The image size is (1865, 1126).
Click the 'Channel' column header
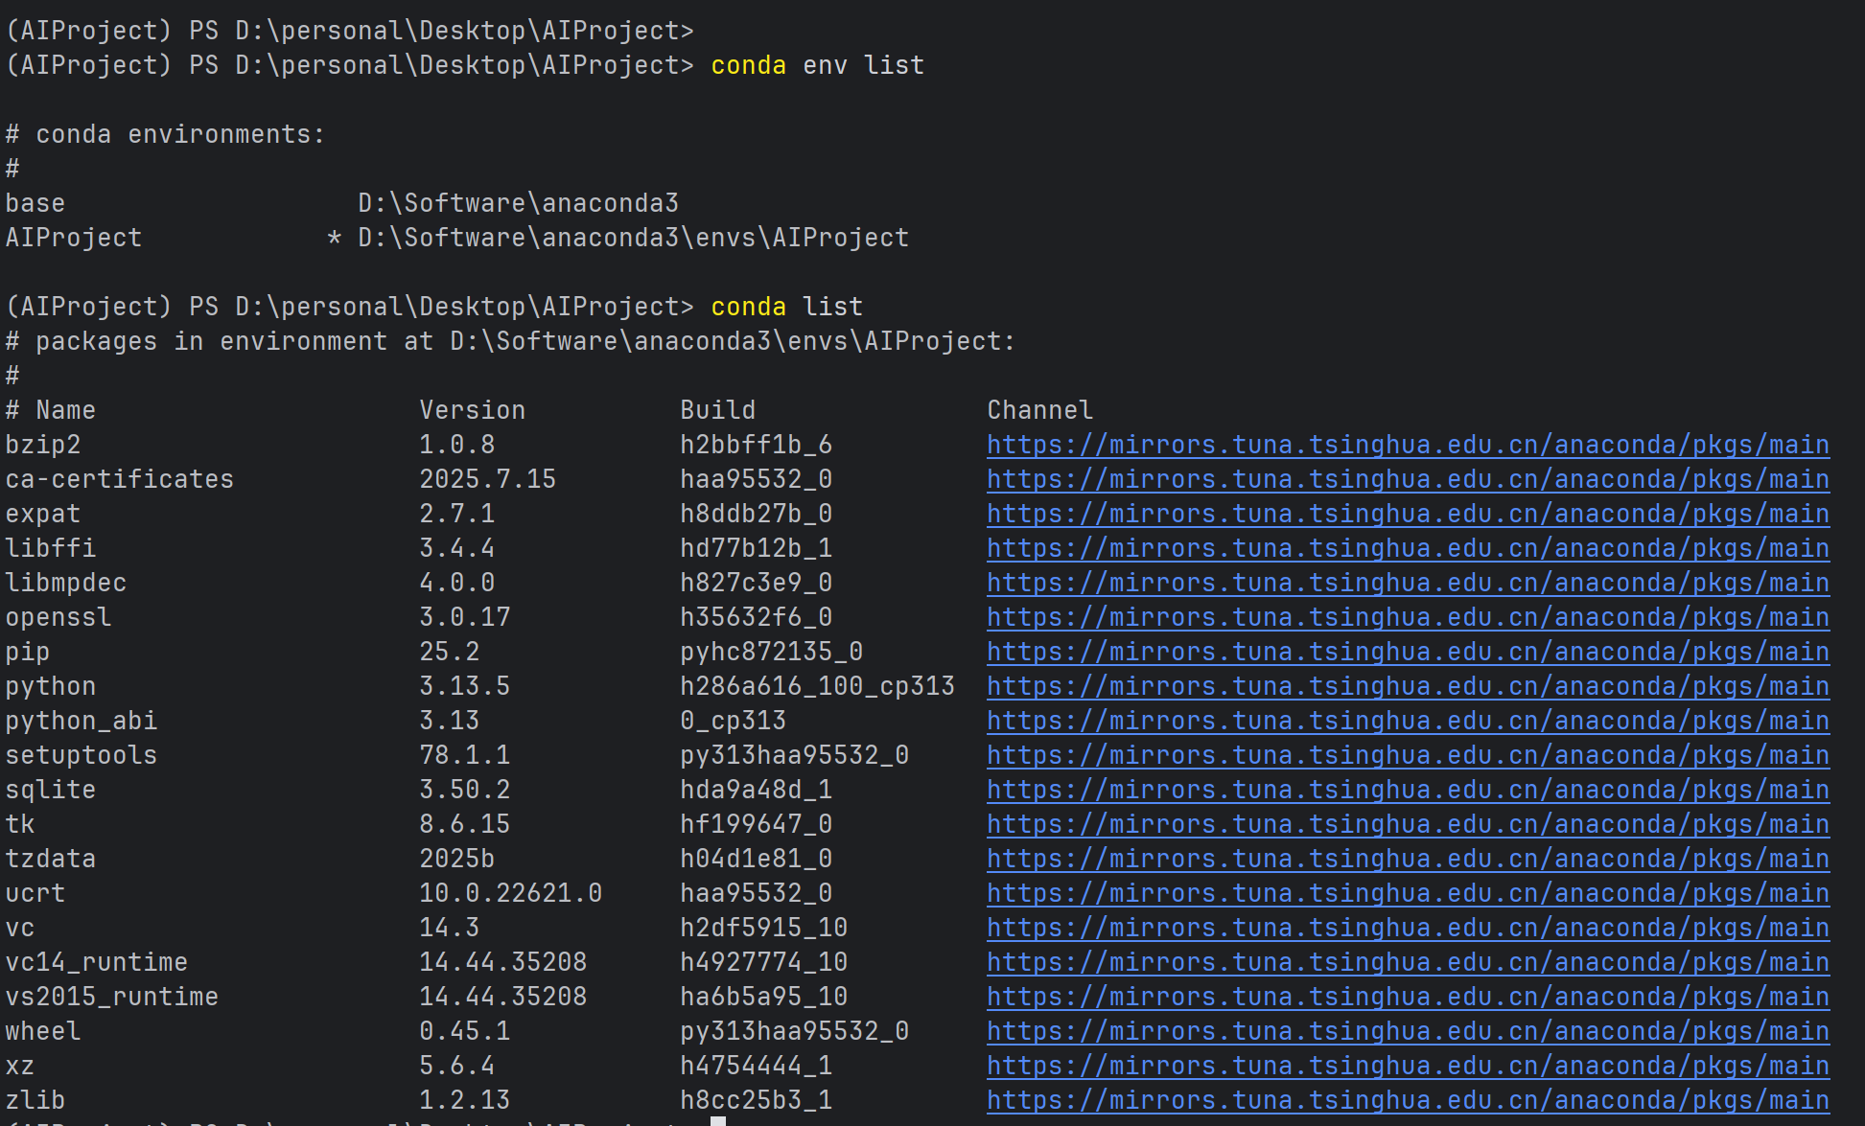point(1039,410)
